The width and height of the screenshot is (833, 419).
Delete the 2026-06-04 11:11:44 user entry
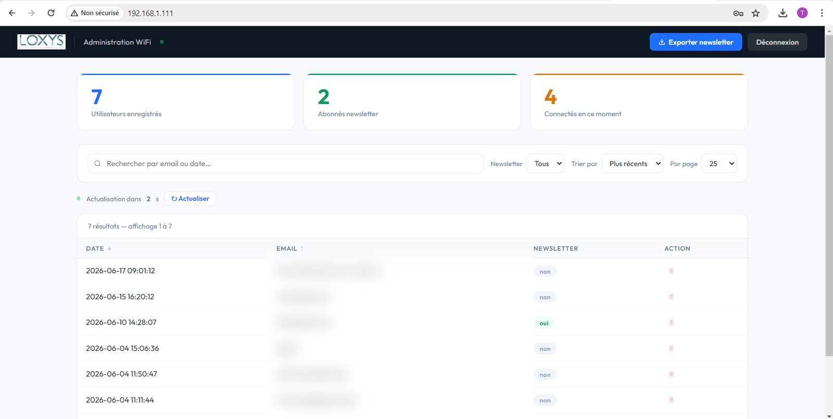click(x=671, y=400)
